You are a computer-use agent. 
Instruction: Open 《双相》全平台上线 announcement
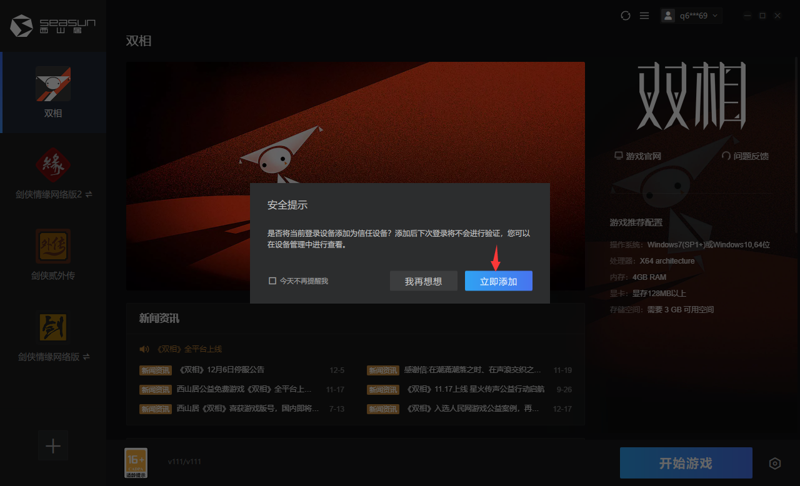coord(187,349)
